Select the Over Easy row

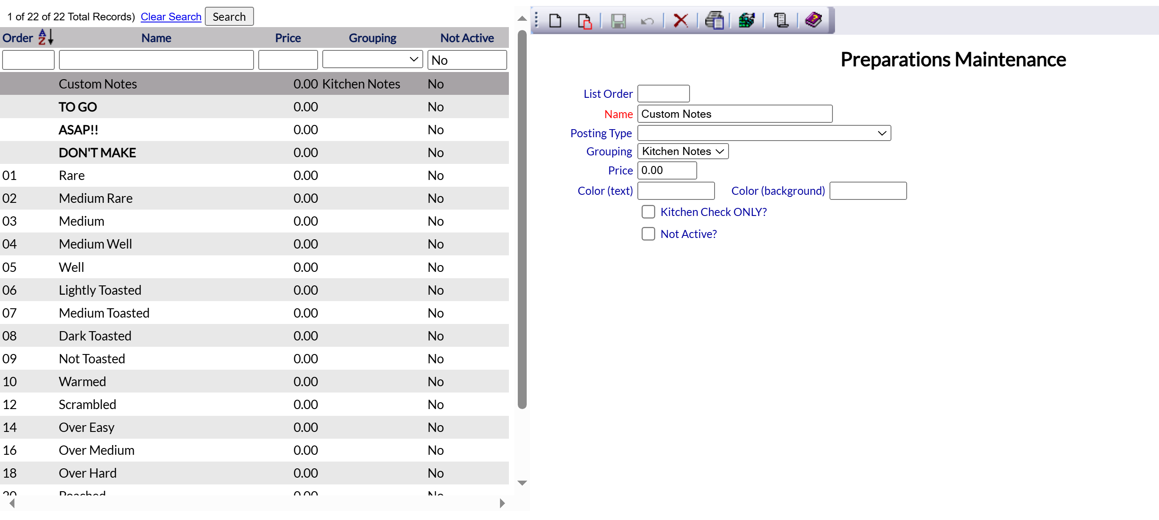pyautogui.click(x=254, y=427)
